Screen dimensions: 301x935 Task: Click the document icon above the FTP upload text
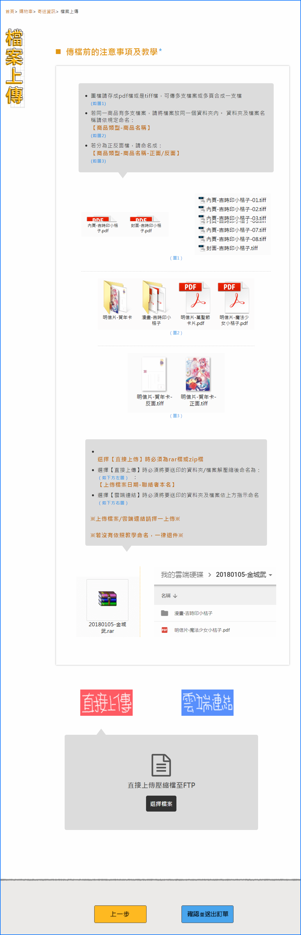pyautogui.click(x=161, y=765)
